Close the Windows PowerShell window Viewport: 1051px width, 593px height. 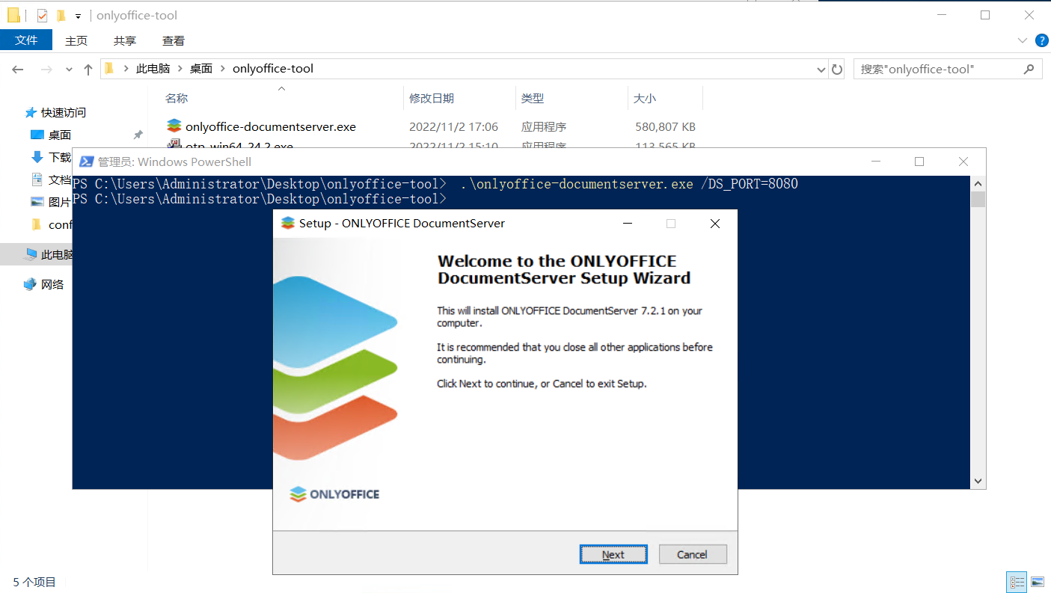click(963, 162)
